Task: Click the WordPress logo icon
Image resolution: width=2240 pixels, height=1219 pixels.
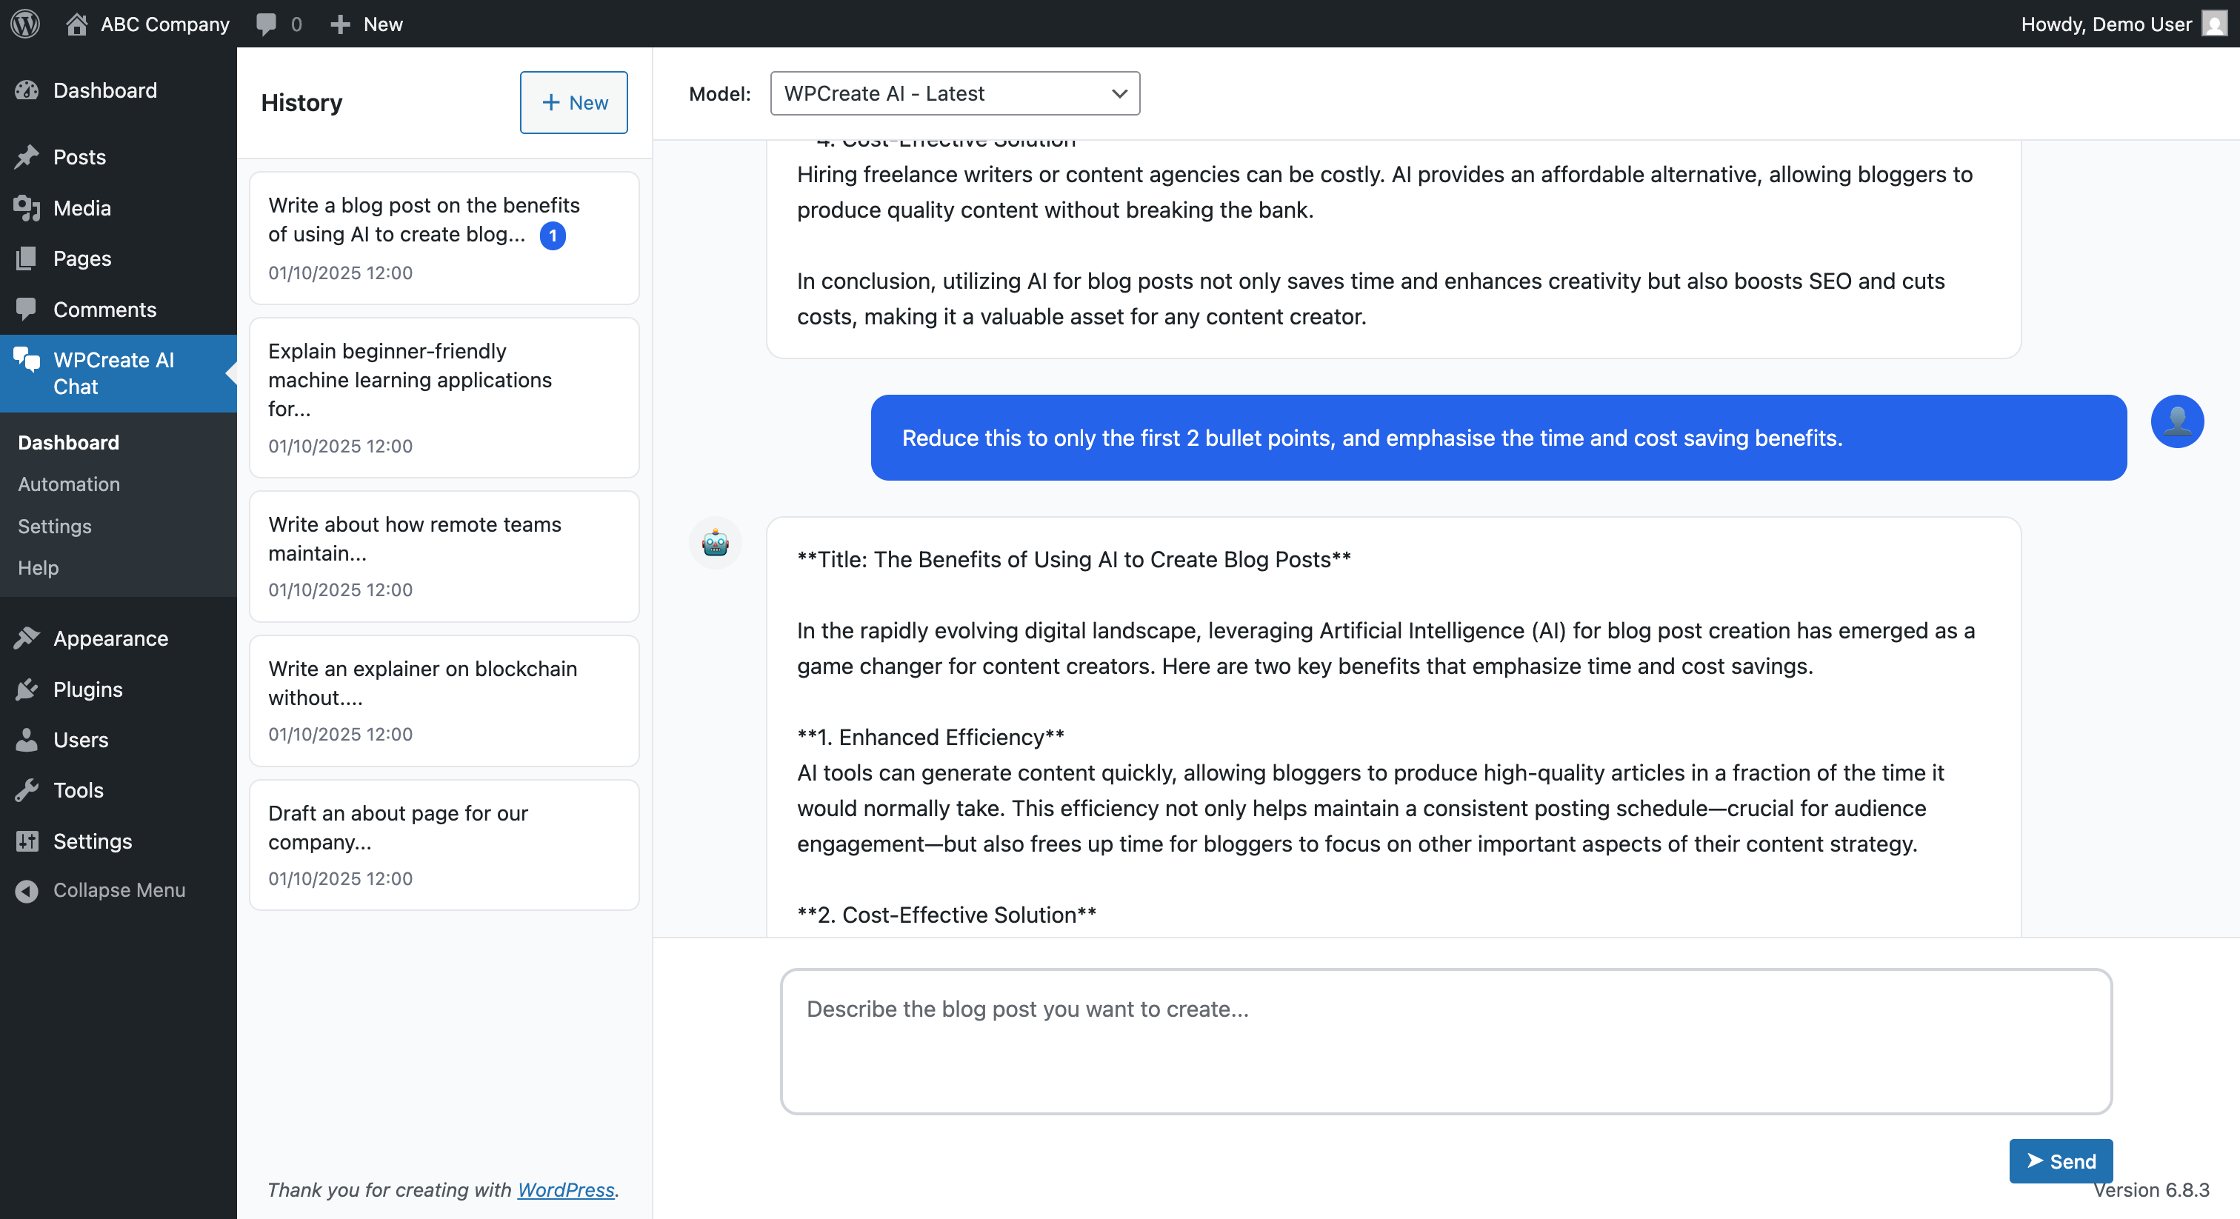Action: (25, 24)
